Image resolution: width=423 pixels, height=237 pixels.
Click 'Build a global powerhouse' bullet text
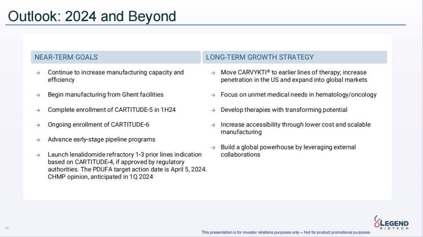point(288,151)
